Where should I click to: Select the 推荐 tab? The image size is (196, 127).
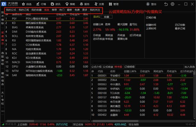point(54,10)
